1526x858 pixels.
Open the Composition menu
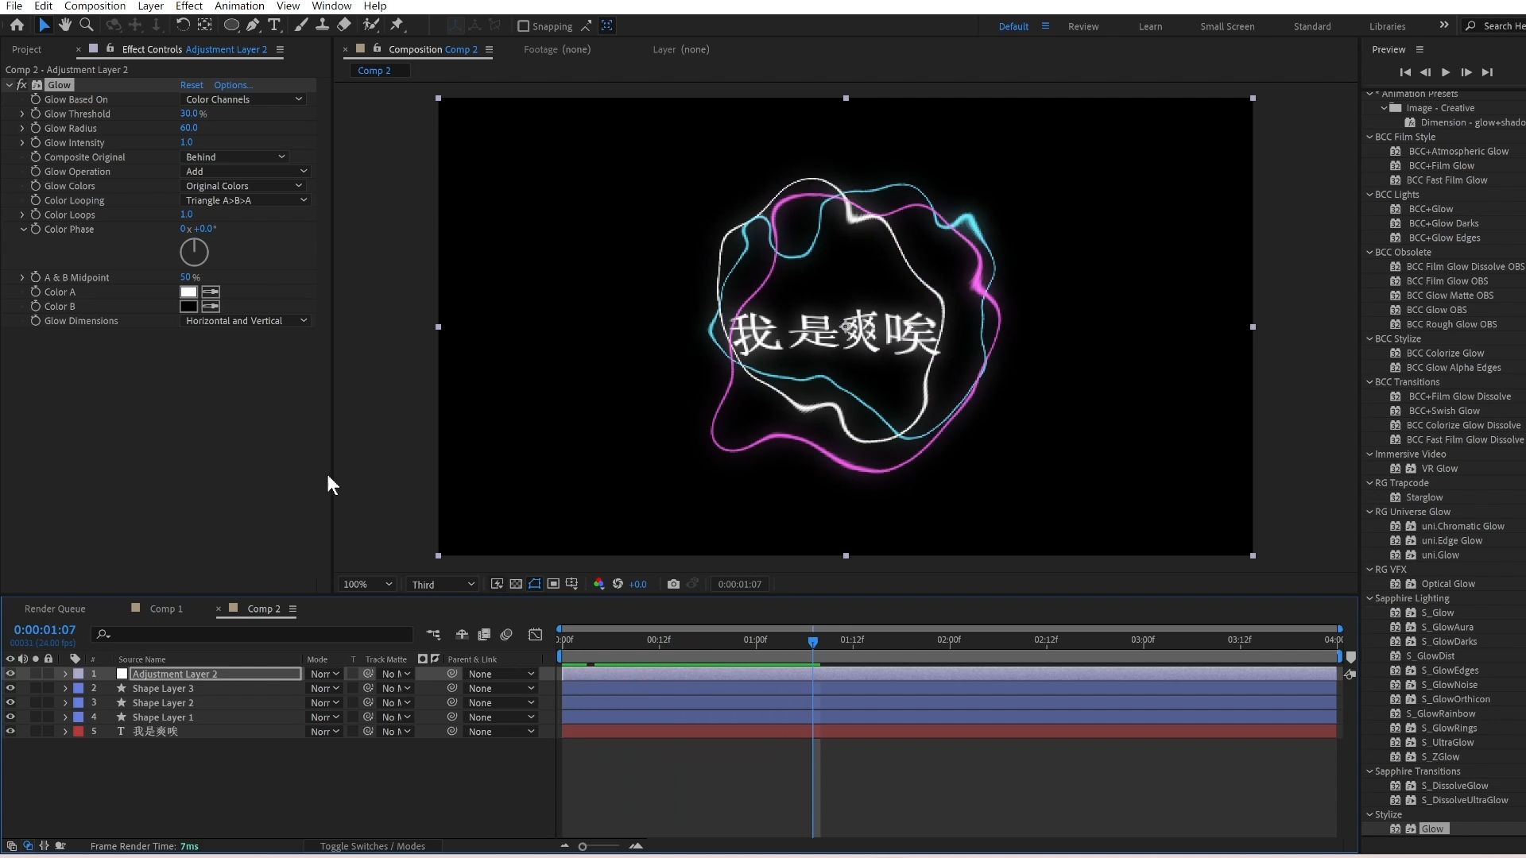94,6
